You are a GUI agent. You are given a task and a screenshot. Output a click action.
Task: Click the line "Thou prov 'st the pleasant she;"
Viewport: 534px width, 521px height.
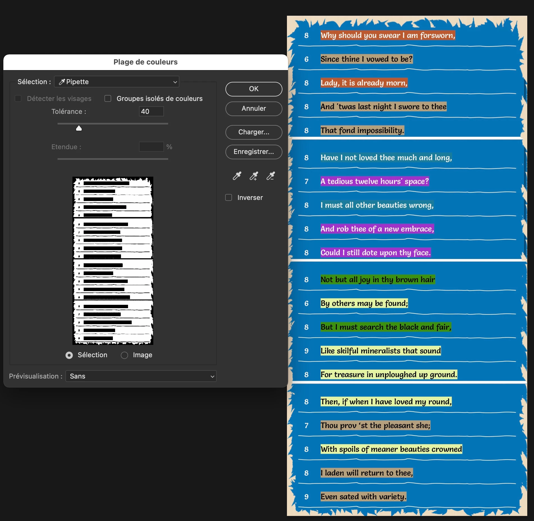[375, 426]
